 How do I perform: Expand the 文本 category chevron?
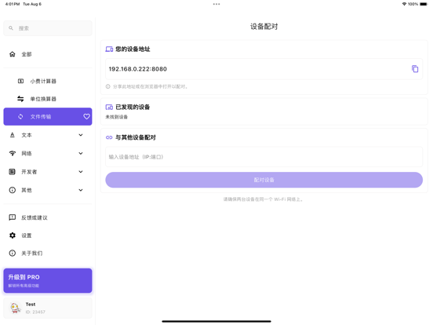[x=81, y=135]
